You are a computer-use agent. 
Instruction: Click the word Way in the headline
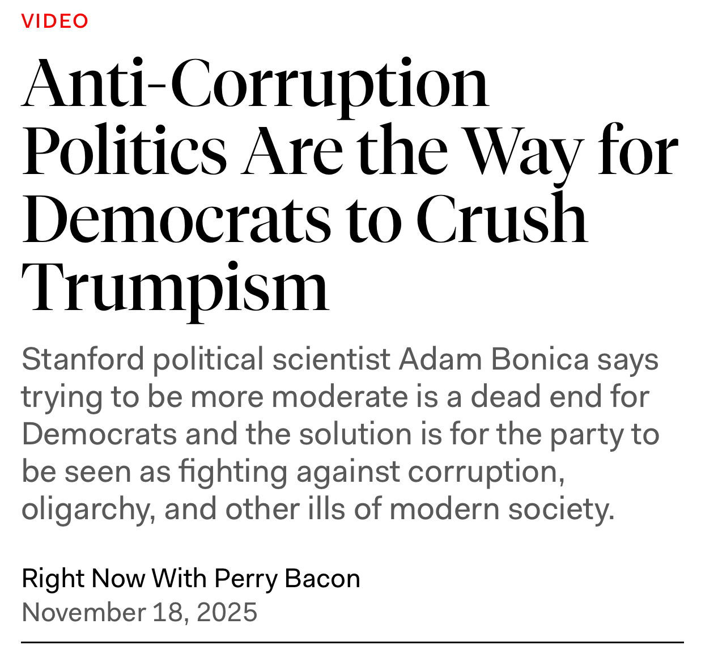524,151
